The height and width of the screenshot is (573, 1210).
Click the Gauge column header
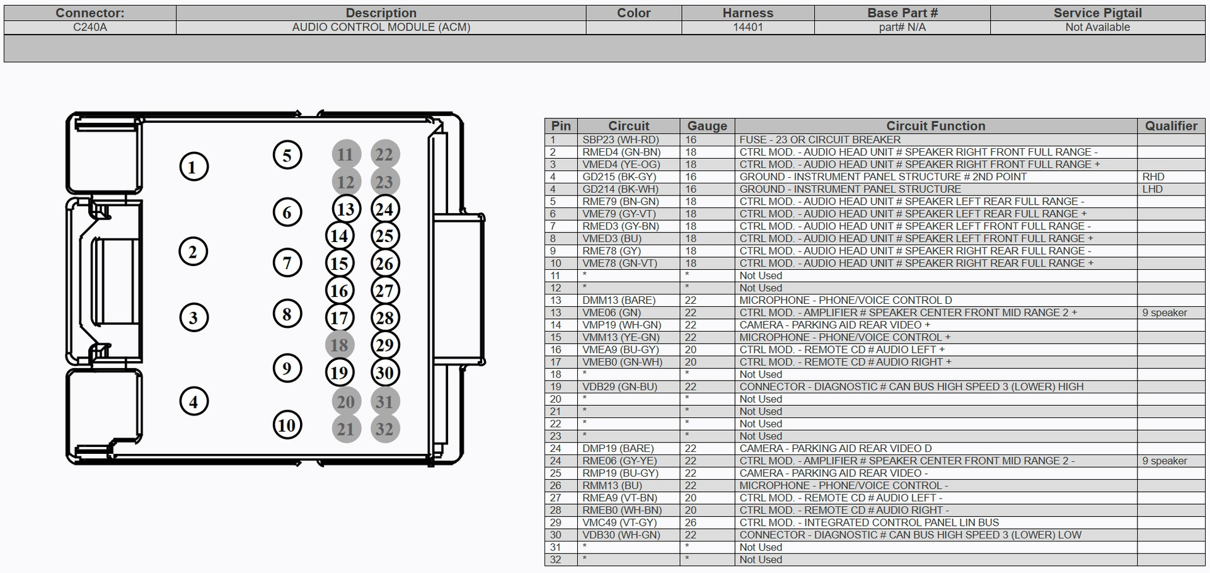coord(706,126)
